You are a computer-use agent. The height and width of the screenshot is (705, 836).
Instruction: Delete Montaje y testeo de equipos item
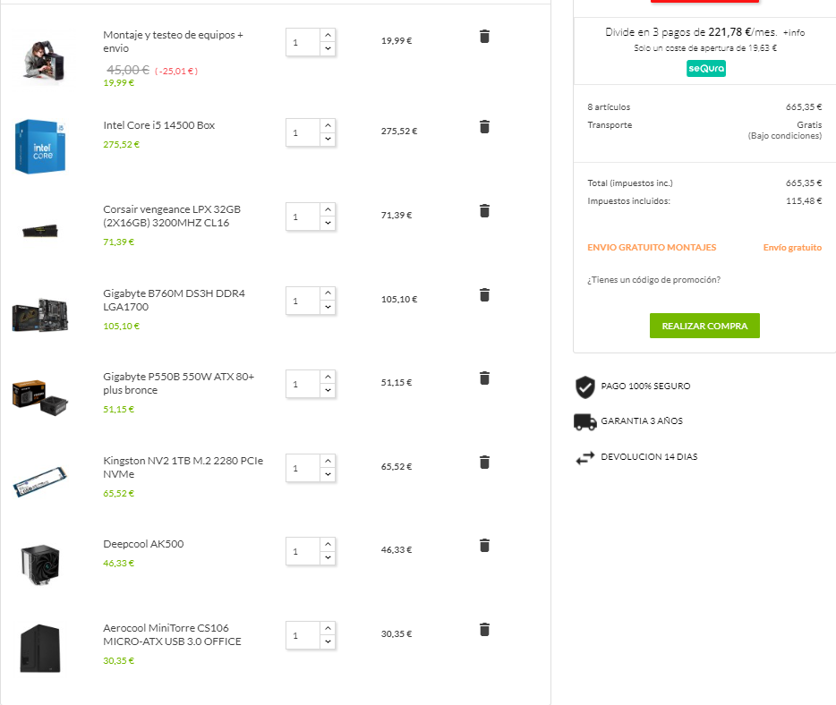tap(484, 37)
